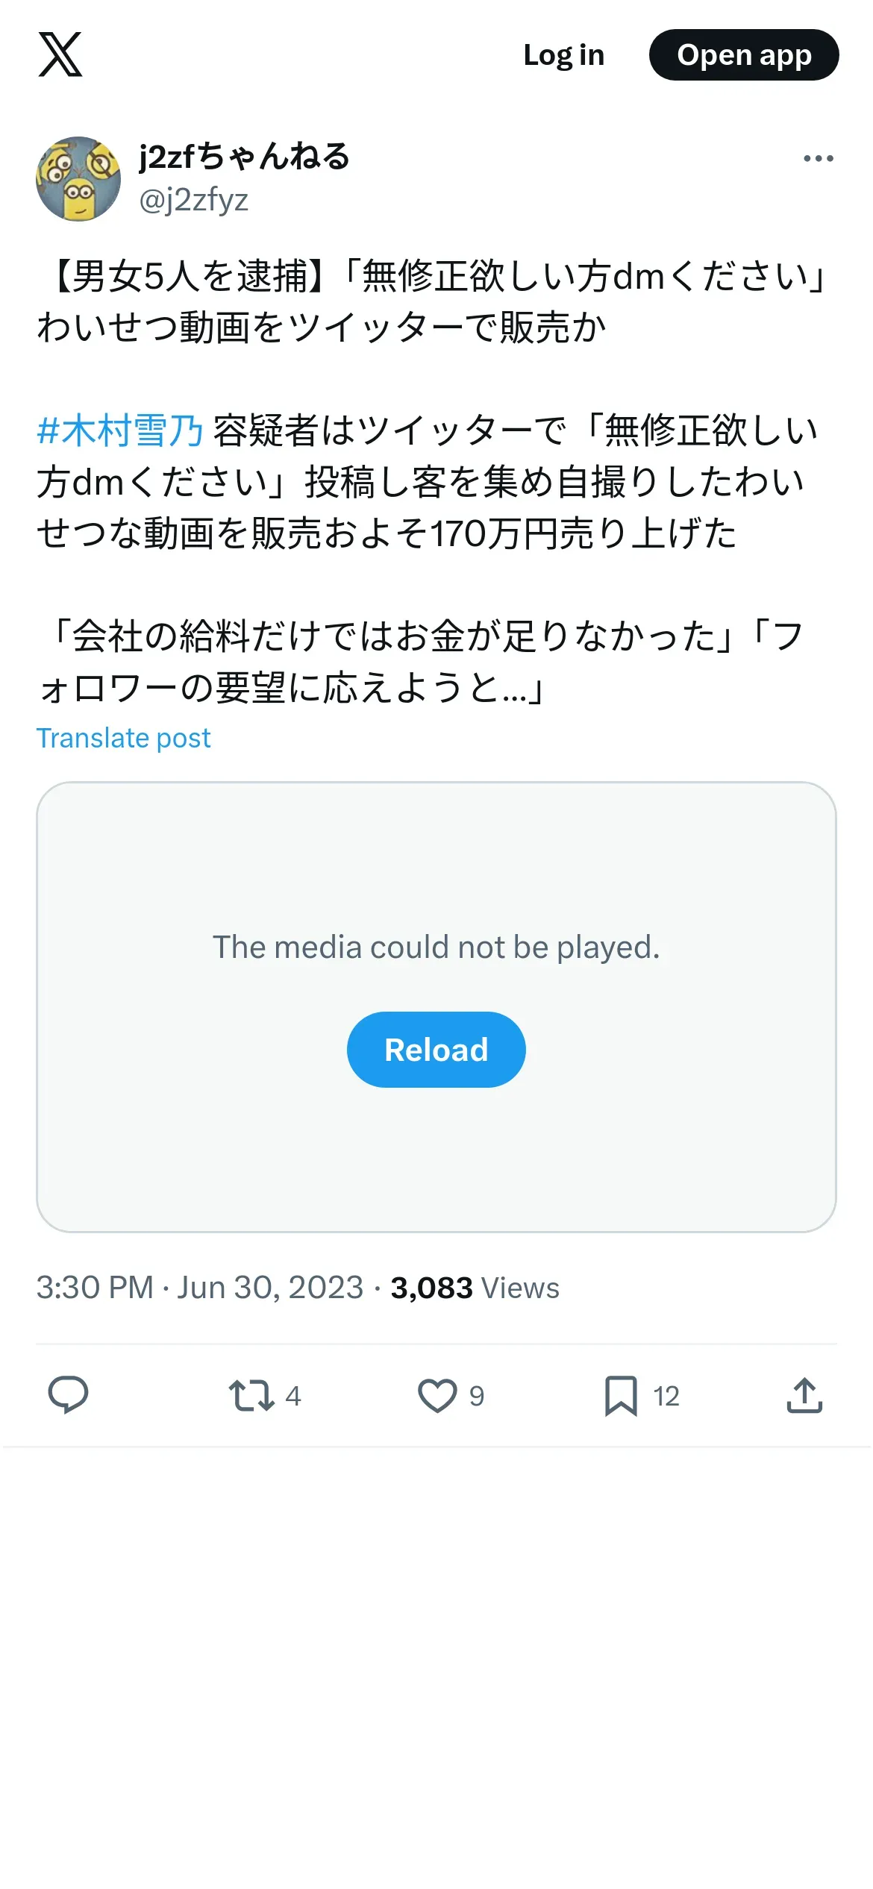Click the share upload icon
This screenshot has width=873, height=1889.
coord(804,1395)
